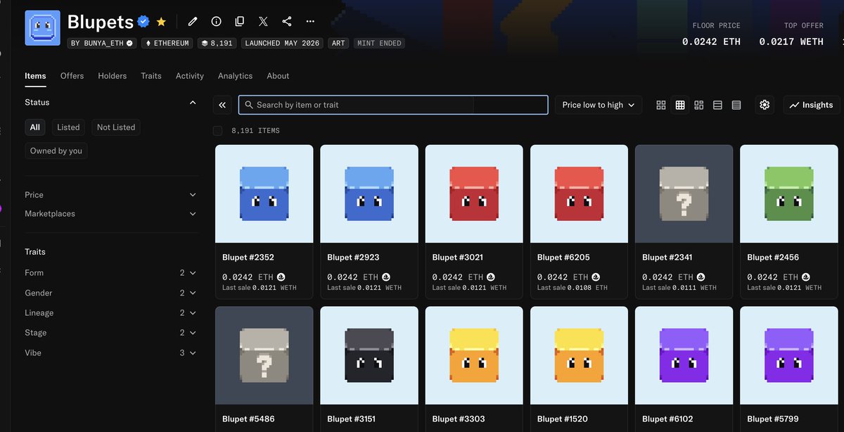The width and height of the screenshot is (844, 432).
Task: Click the share icon in header
Action: point(287,22)
